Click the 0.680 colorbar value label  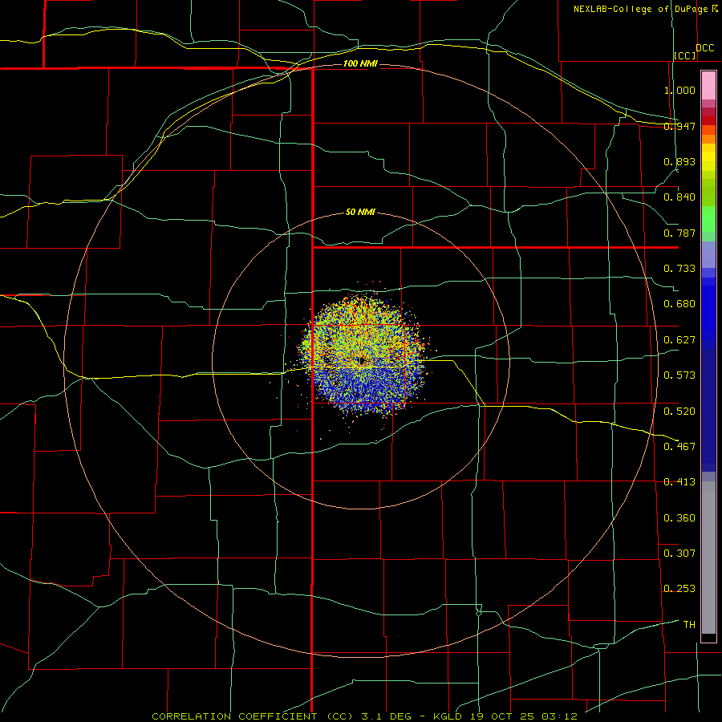pyautogui.click(x=679, y=304)
